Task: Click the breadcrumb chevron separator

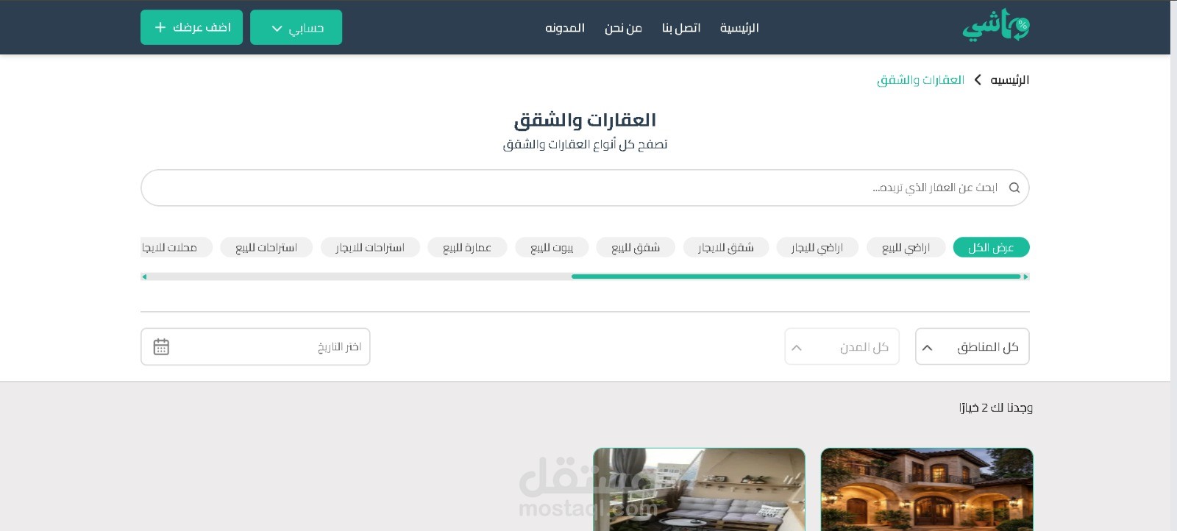Action: pos(978,79)
